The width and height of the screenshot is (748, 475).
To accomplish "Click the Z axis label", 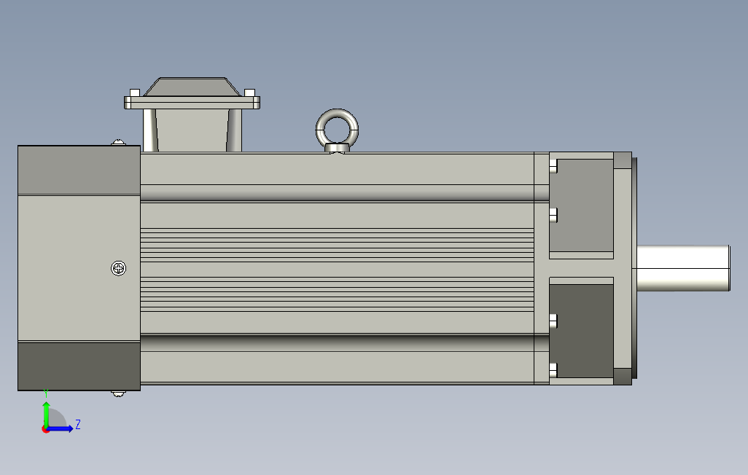I will point(78,424).
